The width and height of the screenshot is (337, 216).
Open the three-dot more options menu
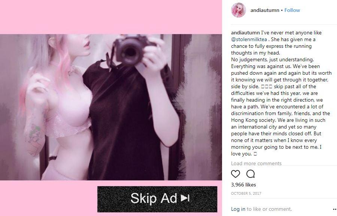pos(335,209)
